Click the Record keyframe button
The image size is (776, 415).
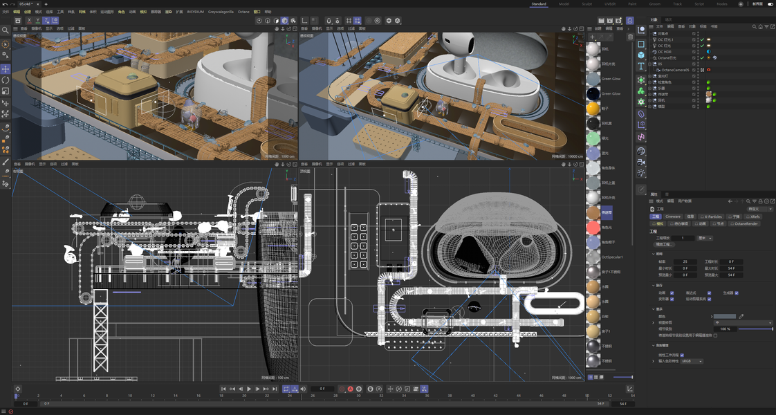click(342, 389)
